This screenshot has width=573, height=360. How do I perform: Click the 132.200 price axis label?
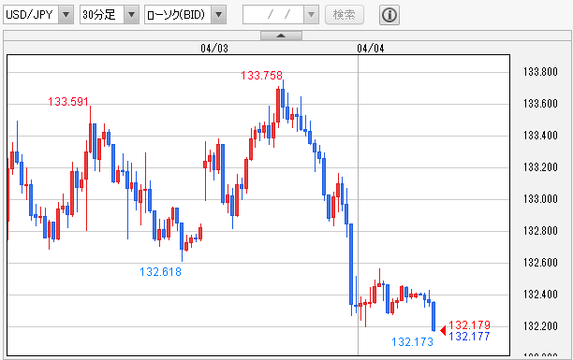540,325
